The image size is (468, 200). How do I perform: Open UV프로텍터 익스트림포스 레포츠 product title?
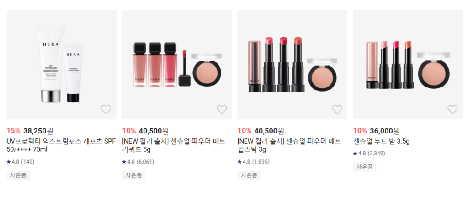pos(61,145)
